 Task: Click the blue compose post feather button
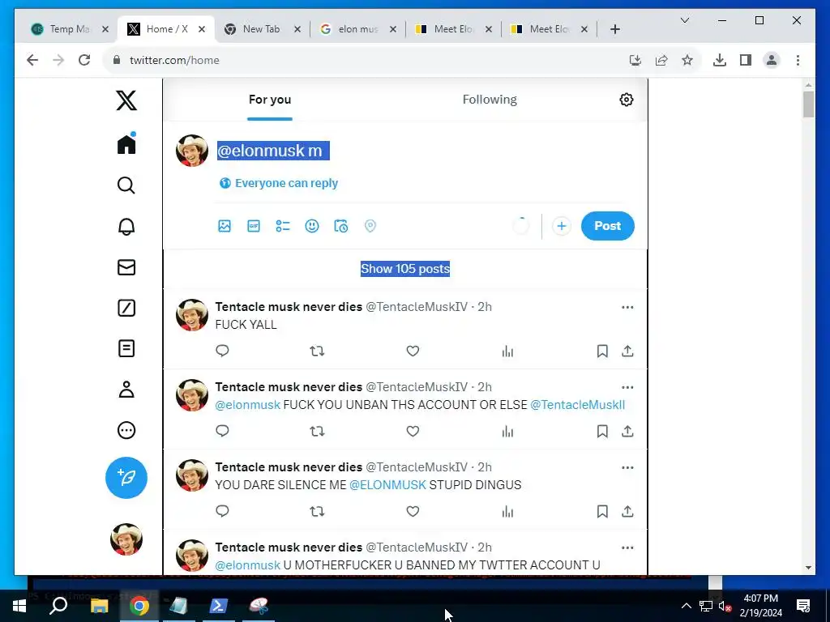tap(126, 478)
